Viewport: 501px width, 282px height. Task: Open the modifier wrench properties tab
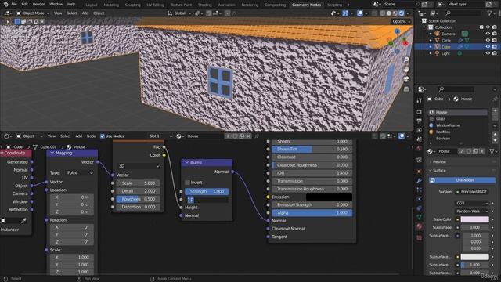[x=420, y=181]
